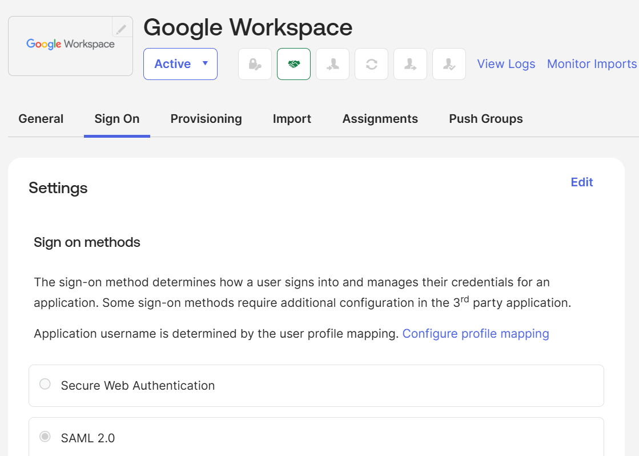Click the Monitor Imports link

click(x=592, y=64)
